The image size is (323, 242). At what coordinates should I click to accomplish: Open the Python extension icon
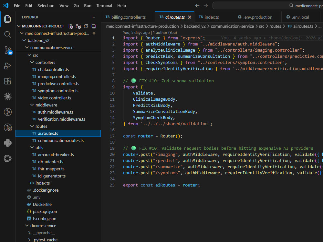[x=8, y=143]
